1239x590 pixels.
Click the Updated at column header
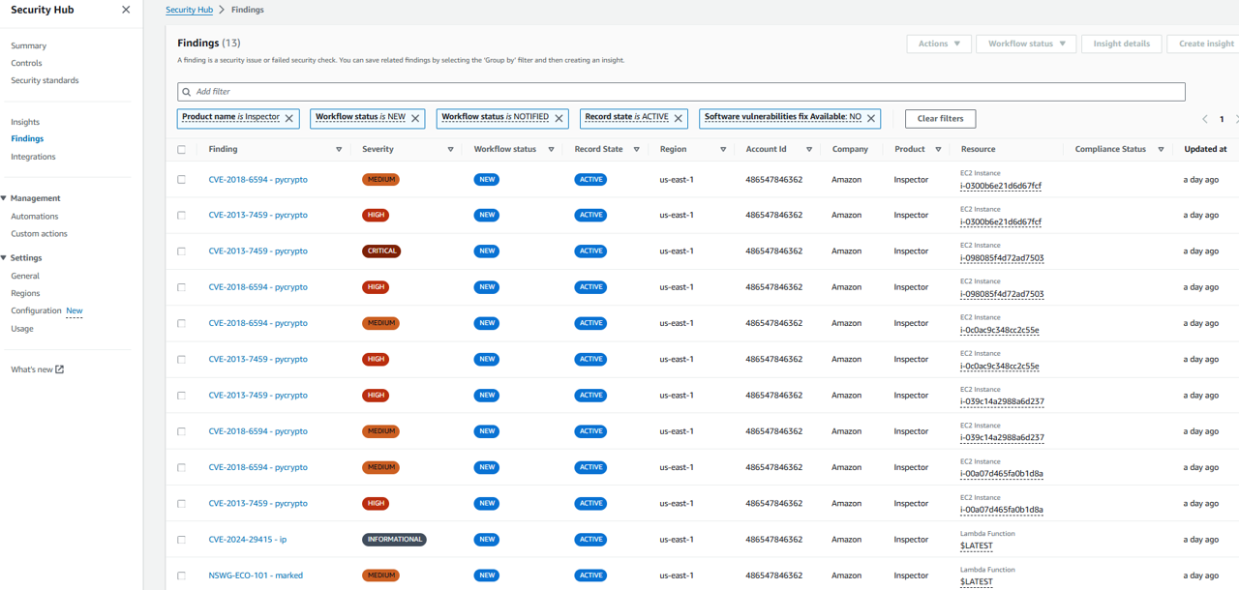pyautogui.click(x=1205, y=150)
